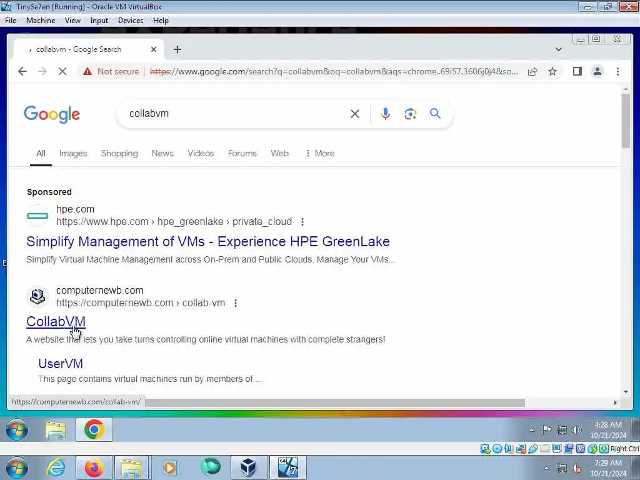Click the computernewb.com site name

point(99,290)
